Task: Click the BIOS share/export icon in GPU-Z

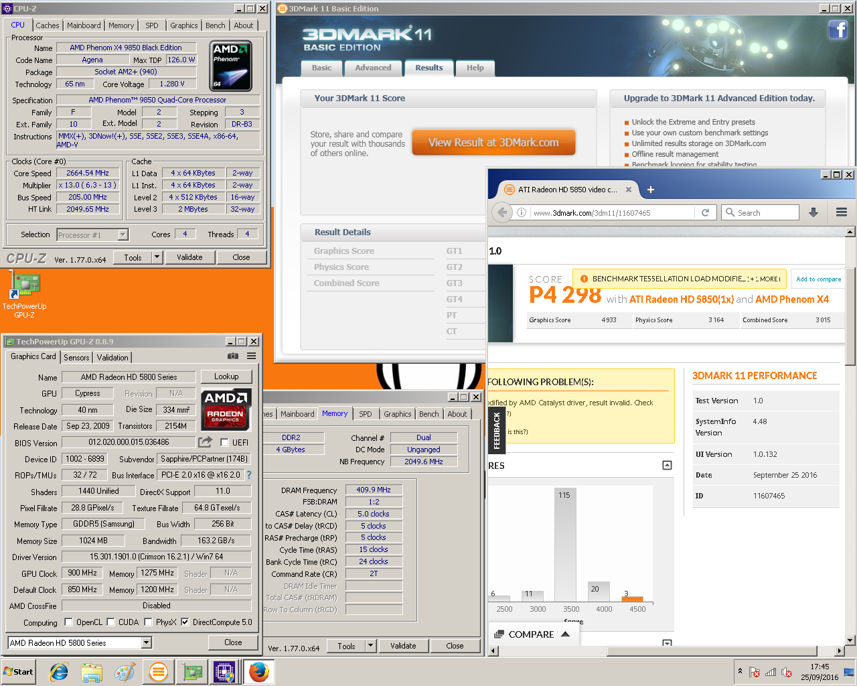Action: 205,442
